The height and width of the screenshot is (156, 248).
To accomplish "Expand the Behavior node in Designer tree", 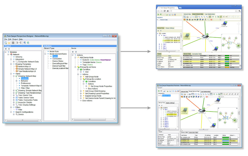I will tap(16, 81).
